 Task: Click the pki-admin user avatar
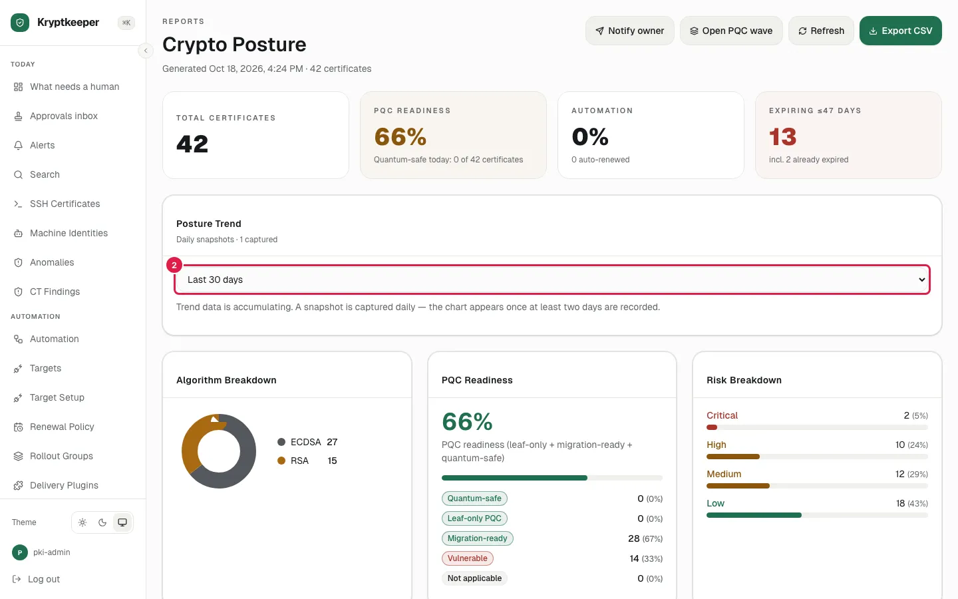pos(20,552)
